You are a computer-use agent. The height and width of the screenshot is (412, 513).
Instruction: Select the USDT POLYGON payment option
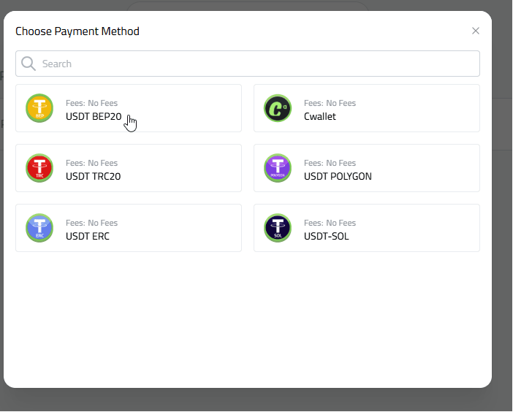point(367,168)
